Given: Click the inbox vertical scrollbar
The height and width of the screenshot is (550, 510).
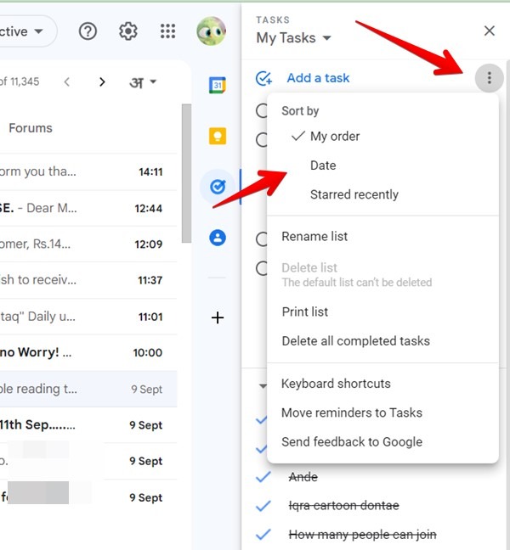Looking at the screenshot, I should click(x=186, y=173).
